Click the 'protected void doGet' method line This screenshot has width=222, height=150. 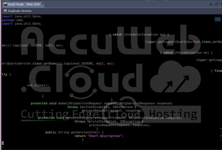(102, 103)
